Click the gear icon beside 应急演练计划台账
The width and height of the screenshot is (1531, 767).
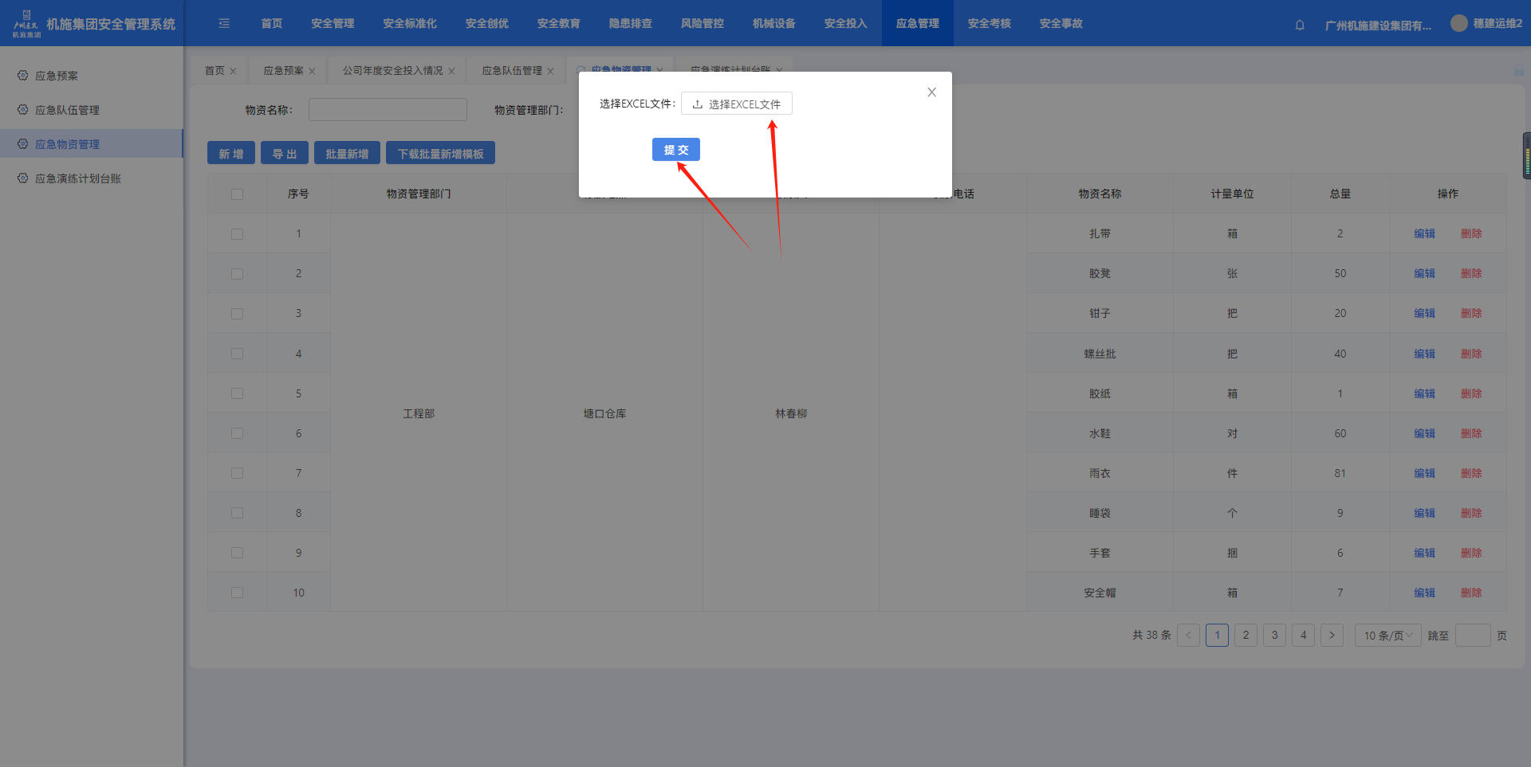click(x=22, y=178)
